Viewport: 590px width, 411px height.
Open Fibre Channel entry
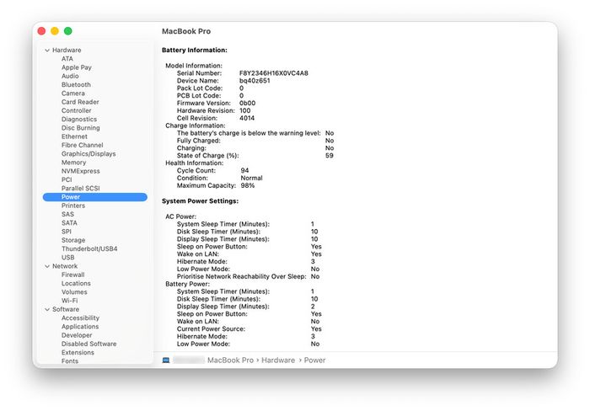(82, 145)
